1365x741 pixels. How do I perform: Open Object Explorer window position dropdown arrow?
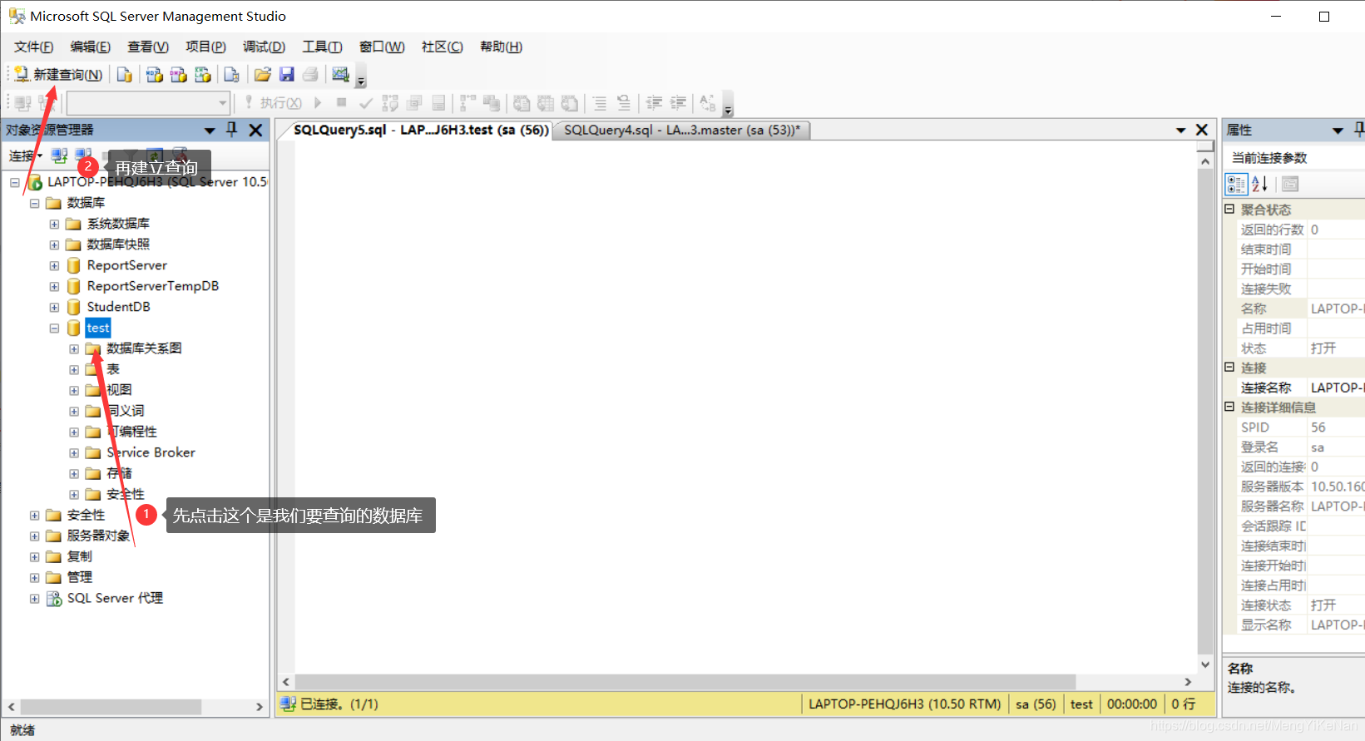210,131
